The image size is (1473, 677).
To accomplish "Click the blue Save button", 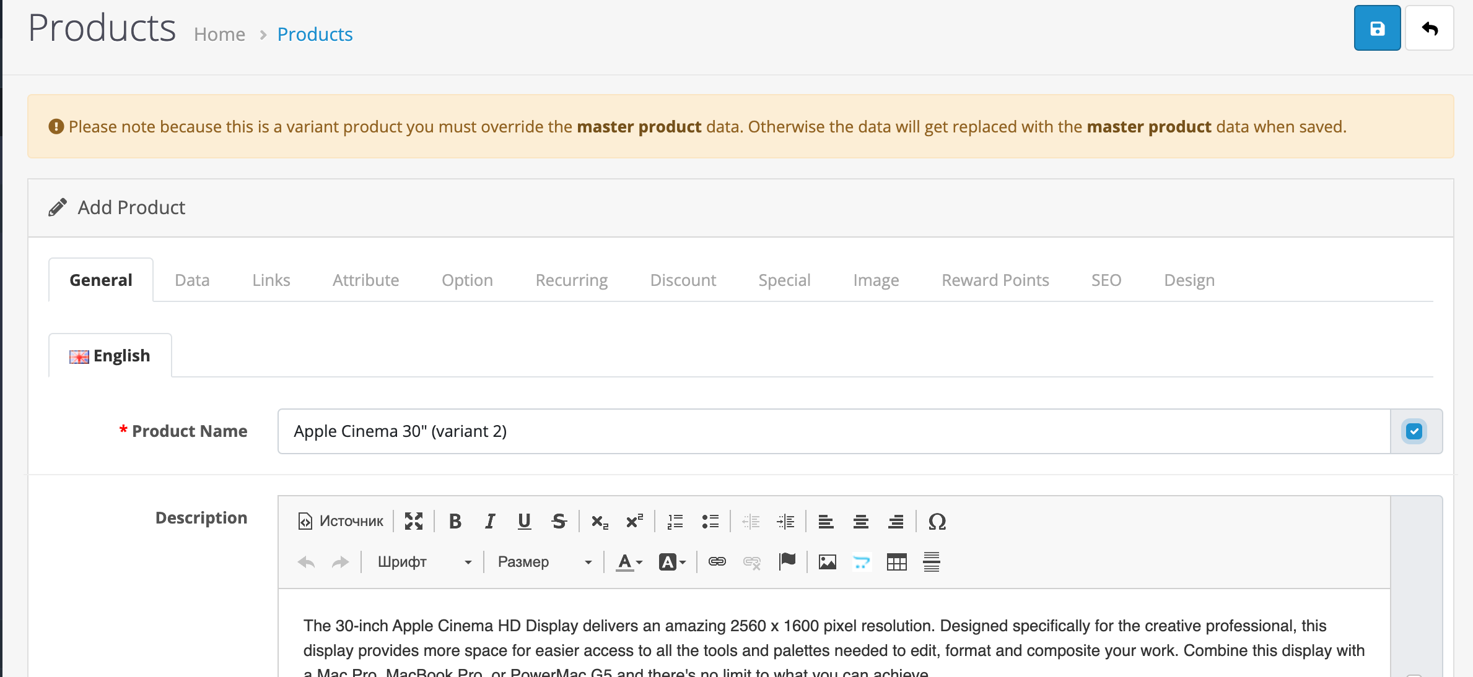I will click(x=1376, y=28).
